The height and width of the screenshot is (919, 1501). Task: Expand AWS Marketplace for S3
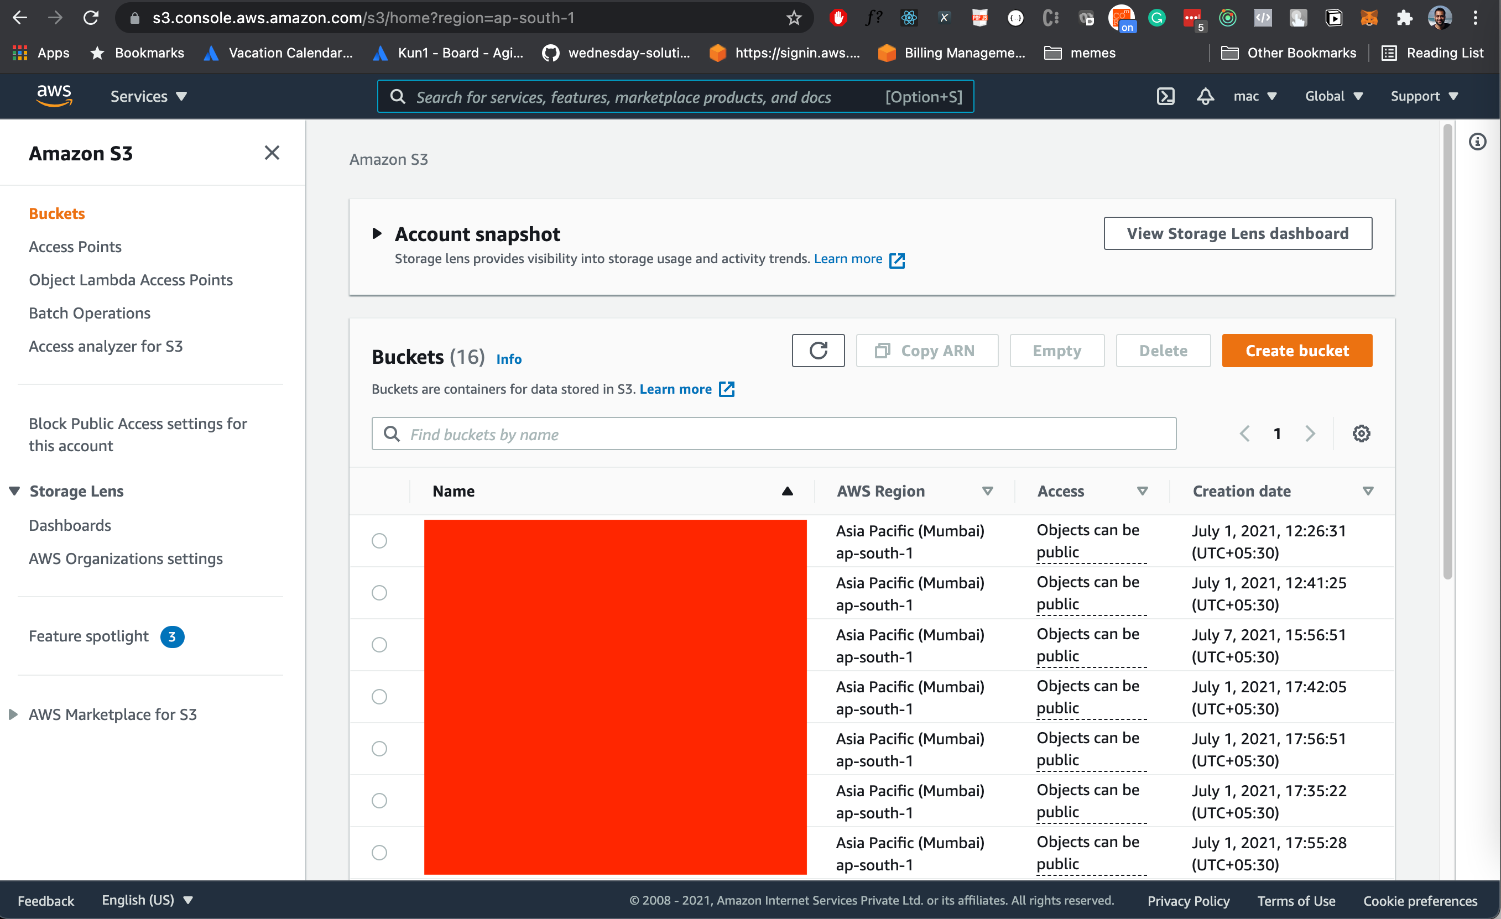(x=13, y=714)
